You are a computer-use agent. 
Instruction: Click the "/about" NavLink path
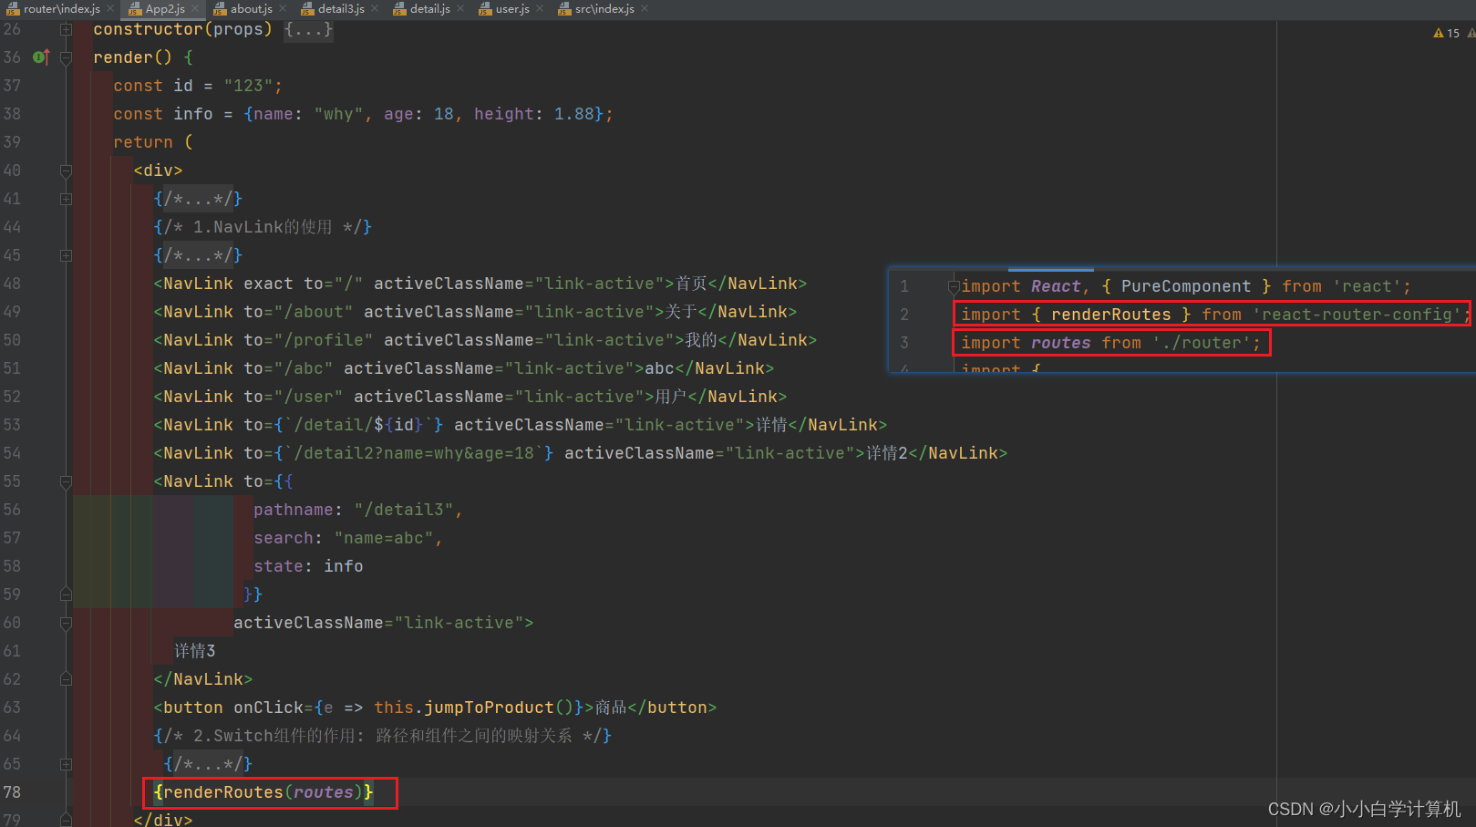[314, 312]
